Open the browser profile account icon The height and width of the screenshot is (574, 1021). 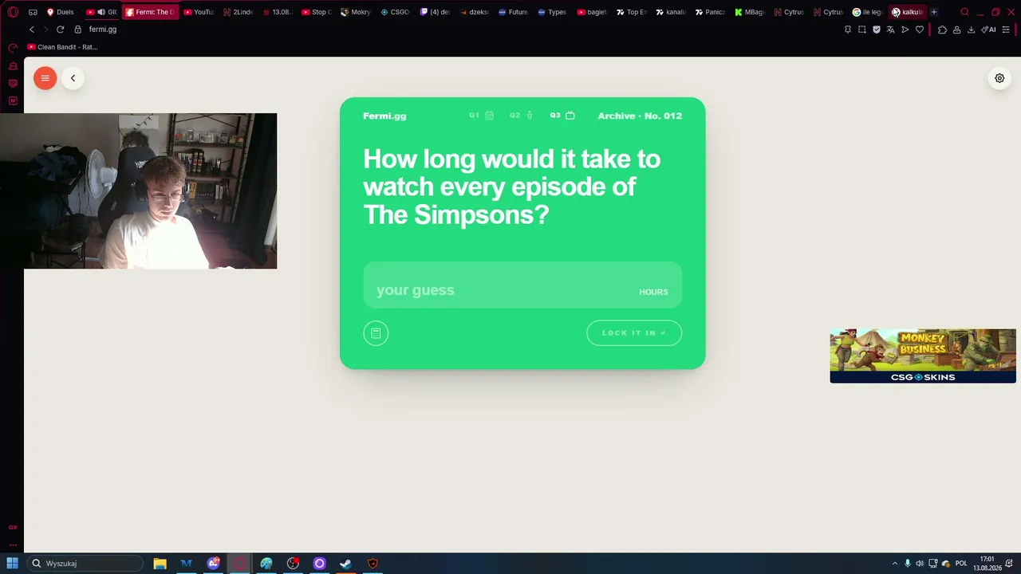click(956, 29)
